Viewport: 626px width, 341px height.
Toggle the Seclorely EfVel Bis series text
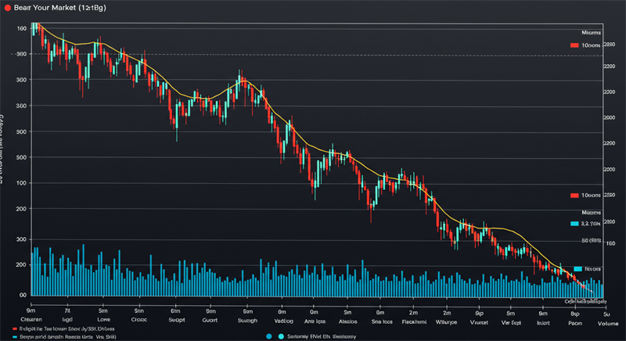point(318,336)
